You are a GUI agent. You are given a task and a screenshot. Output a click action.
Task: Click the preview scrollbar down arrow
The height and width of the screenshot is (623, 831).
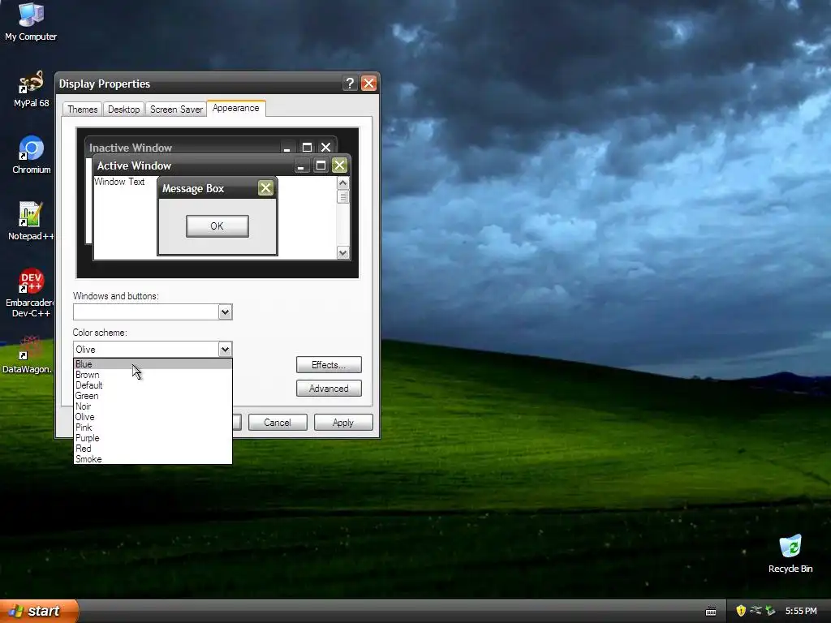point(343,253)
